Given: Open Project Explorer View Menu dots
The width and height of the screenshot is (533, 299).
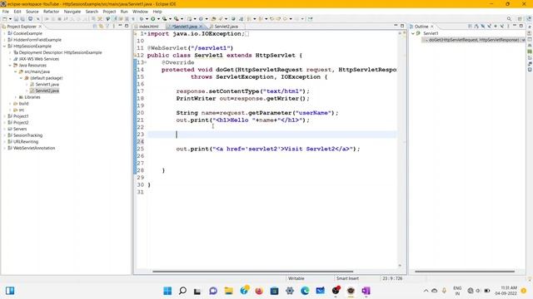Looking at the screenshot, I should [x=113, y=26].
